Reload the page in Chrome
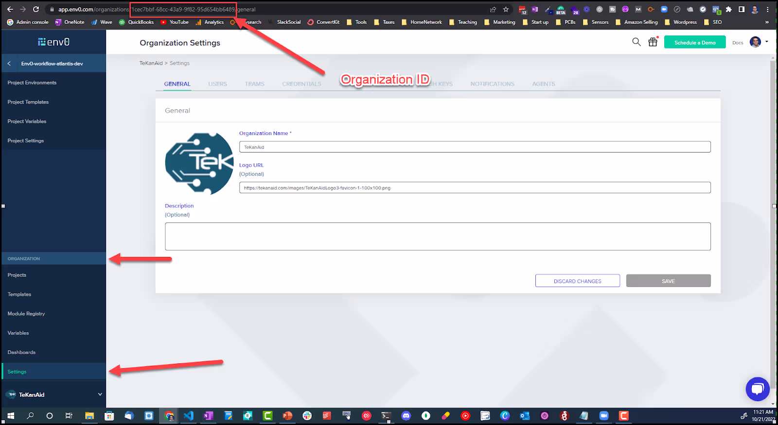The image size is (778, 425). pos(36,9)
